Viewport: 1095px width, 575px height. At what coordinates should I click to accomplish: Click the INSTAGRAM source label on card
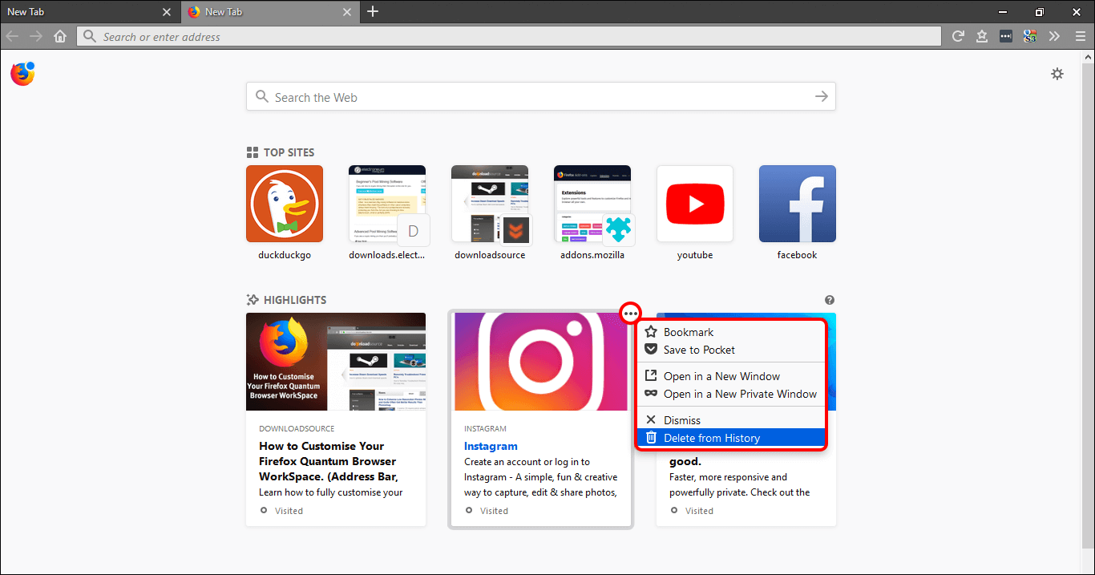[x=486, y=428]
